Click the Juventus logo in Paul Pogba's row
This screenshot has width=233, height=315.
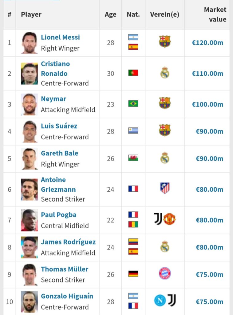(x=158, y=219)
